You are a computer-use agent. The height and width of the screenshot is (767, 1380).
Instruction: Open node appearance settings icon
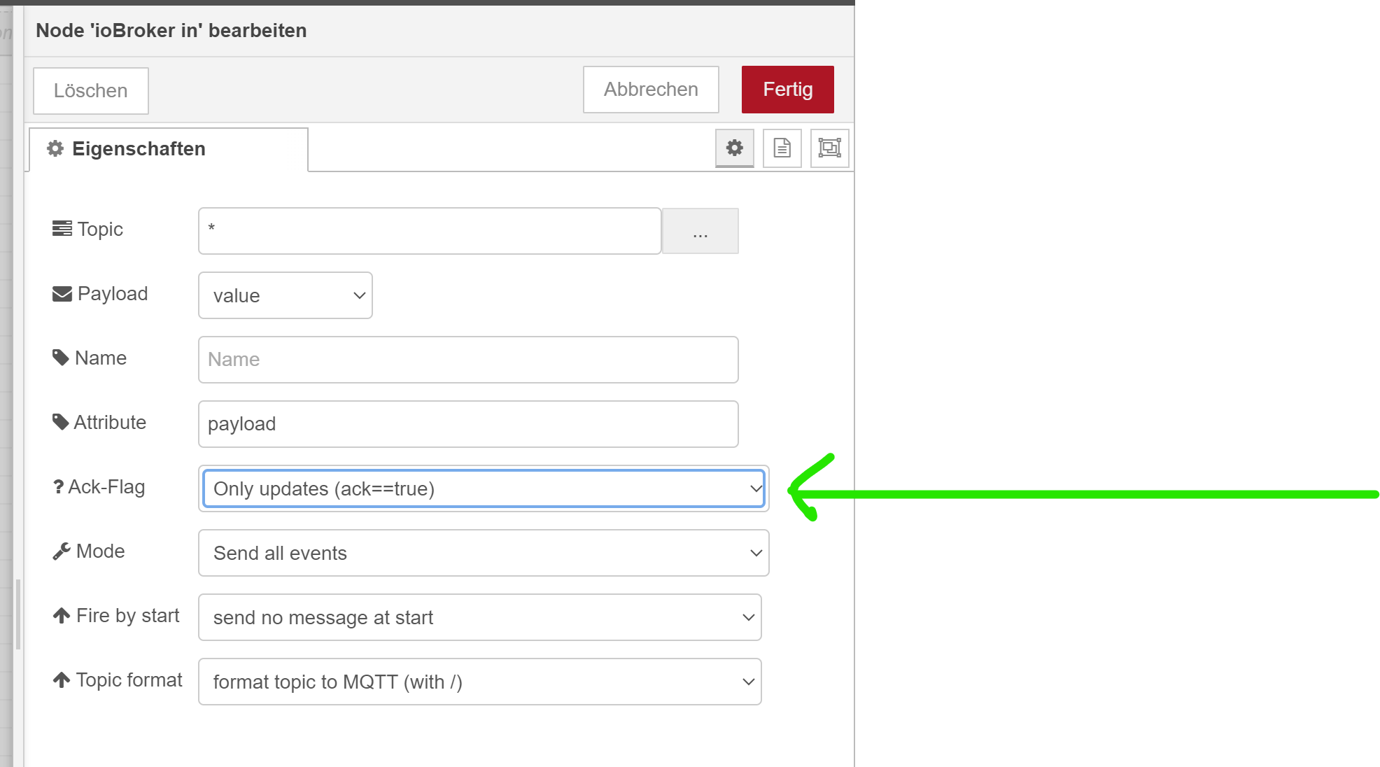pyautogui.click(x=829, y=148)
